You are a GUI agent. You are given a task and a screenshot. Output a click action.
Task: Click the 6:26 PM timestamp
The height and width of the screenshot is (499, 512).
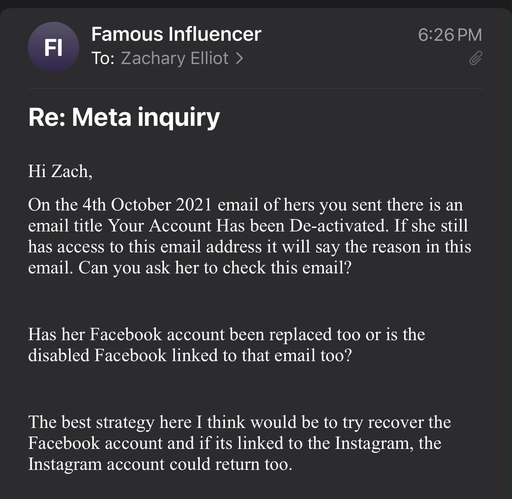[x=450, y=35]
